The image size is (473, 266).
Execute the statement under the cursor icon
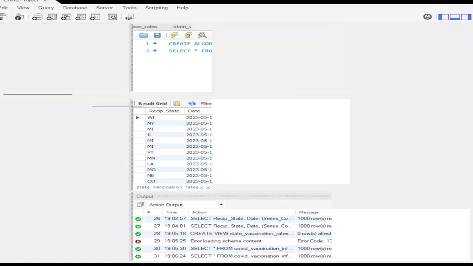(188, 35)
